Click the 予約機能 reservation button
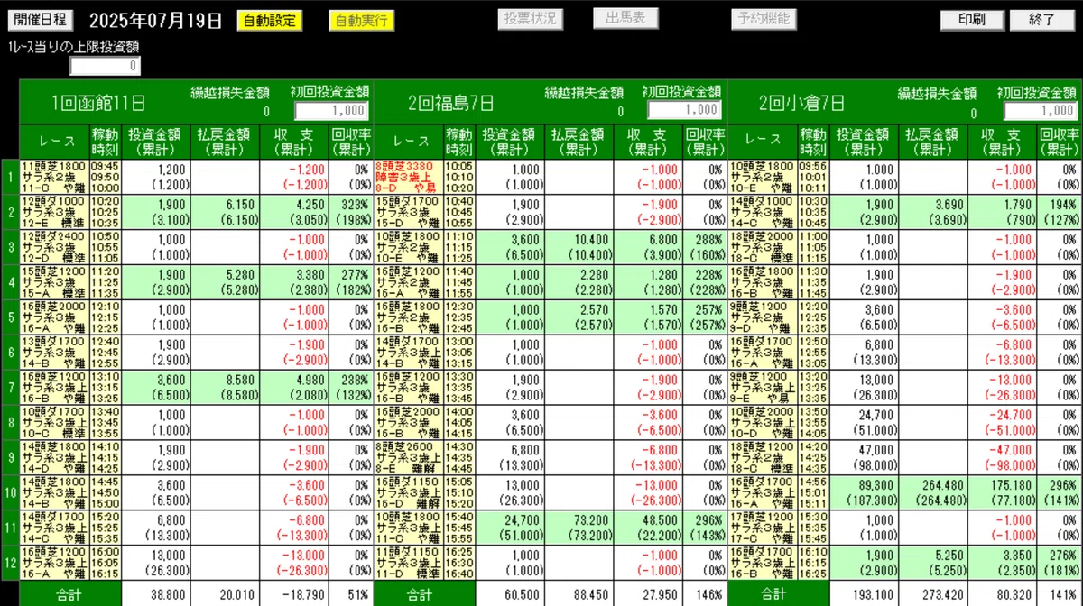This screenshot has width=1083, height=606. [x=764, y=19]
